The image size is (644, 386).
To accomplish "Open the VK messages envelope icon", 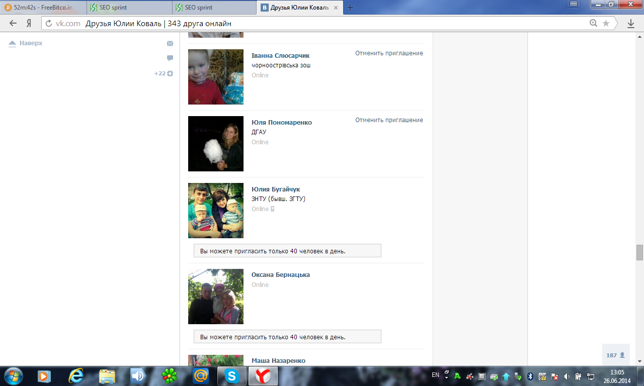I will pos(170,44).
